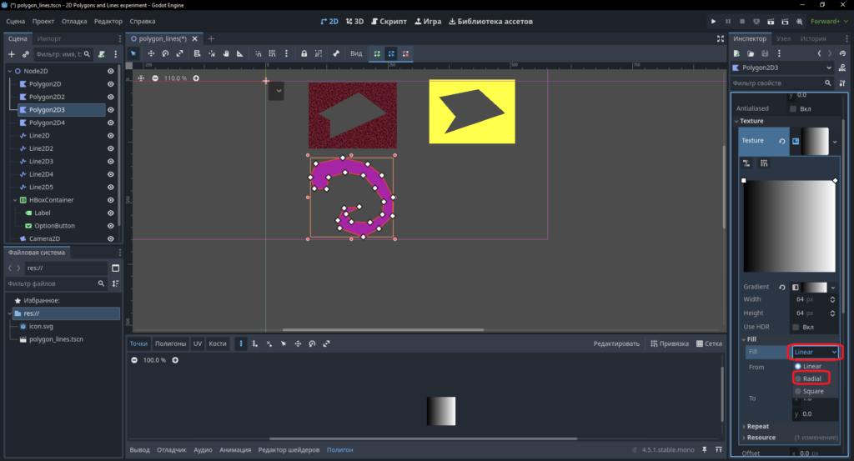The image size is (854, 461).
Task: Open skeleton options bone icon
Action: 336,53
